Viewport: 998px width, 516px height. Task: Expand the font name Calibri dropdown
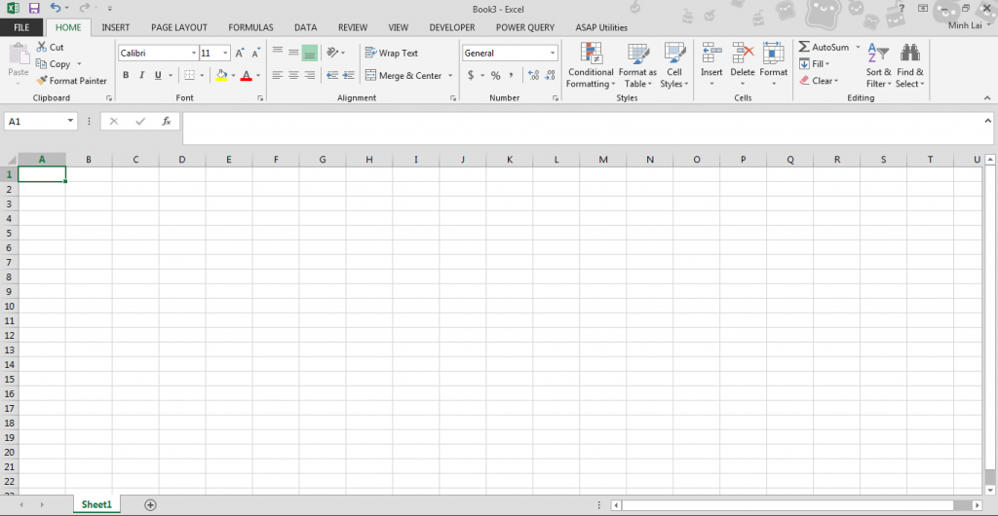[192, 54]
